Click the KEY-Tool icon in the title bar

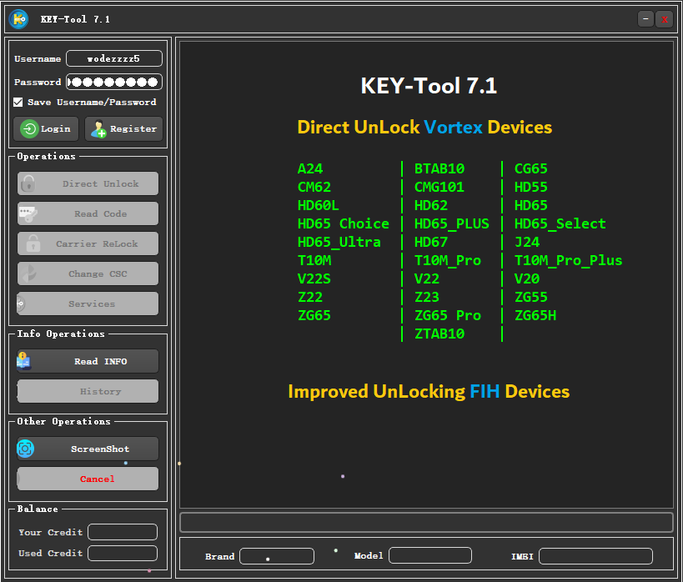18,18
